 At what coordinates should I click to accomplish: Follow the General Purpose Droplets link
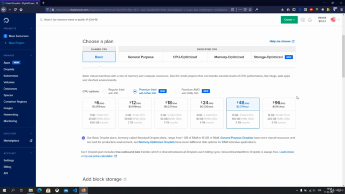pyautogui.click(x=237, y=138)
